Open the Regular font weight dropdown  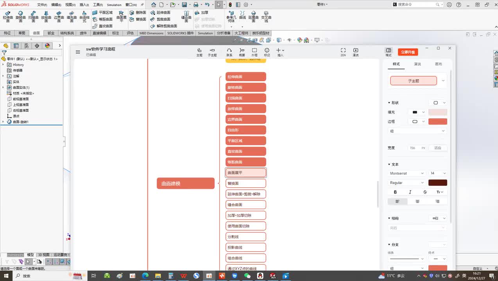coord(407,183)
